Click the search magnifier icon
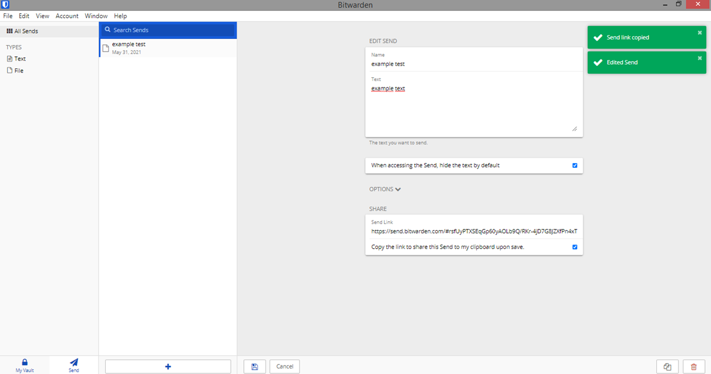 [107, 29]
